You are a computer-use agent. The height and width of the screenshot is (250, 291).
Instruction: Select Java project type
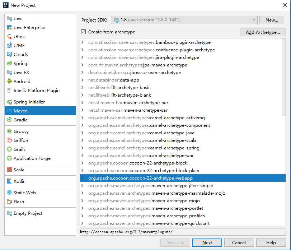(x=40, y=19)
